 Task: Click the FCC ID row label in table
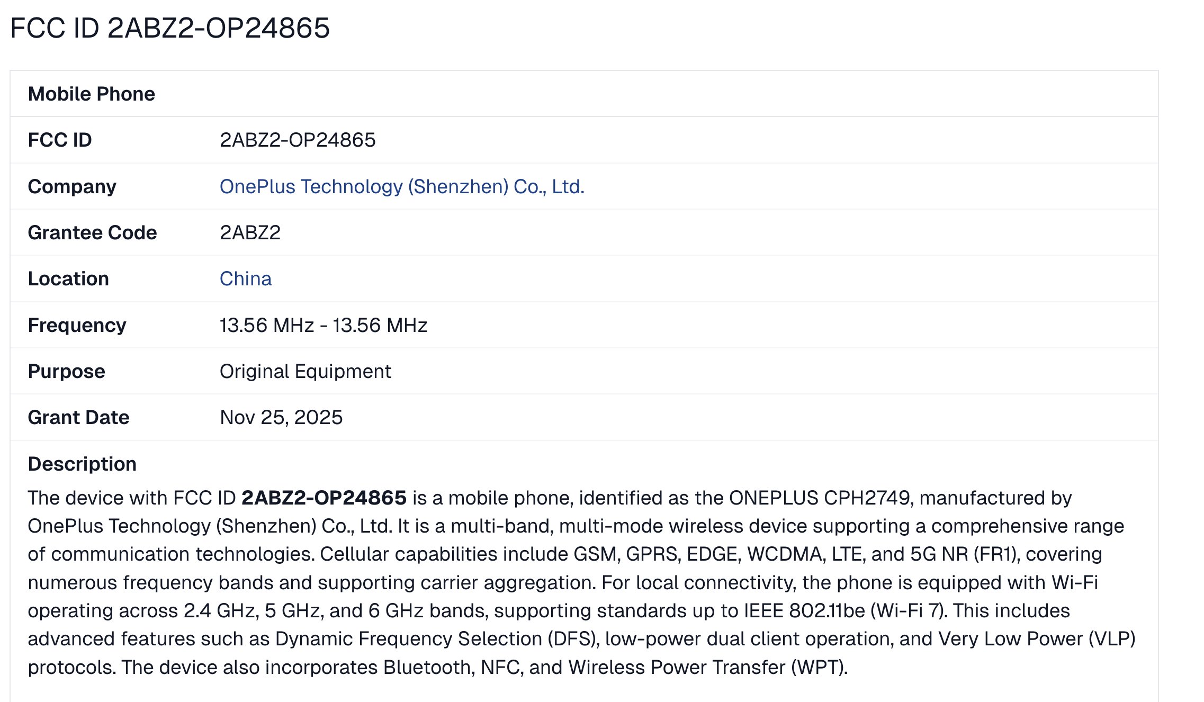(60, 140)
